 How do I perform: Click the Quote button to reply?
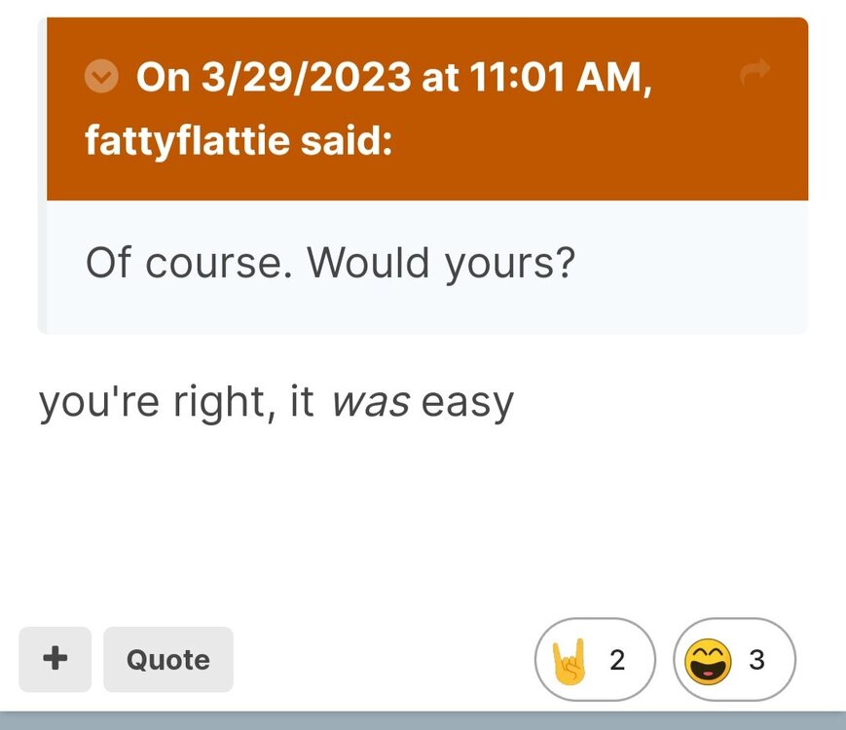(167, 659)
